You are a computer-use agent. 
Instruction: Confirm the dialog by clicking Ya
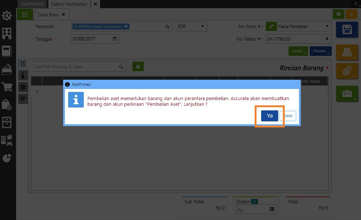269,116
